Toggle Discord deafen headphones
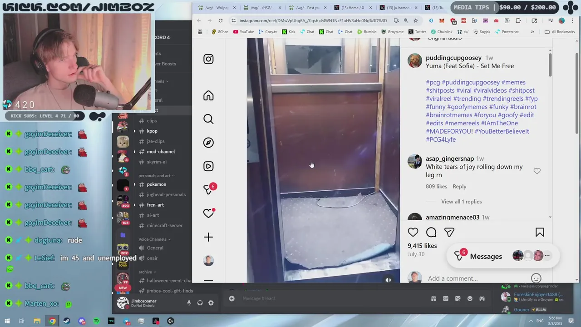 click(x=200, y=303)
